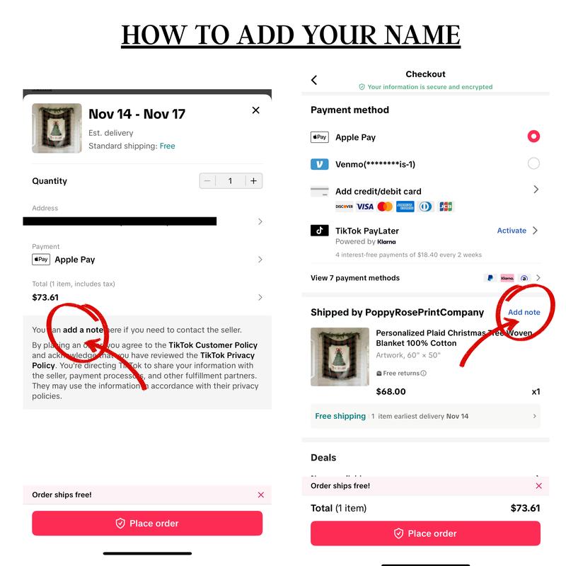The width and height of the screenshot is (566, 566).
Task: Open the Address row chevron
Action: click(x=260, y=221)
